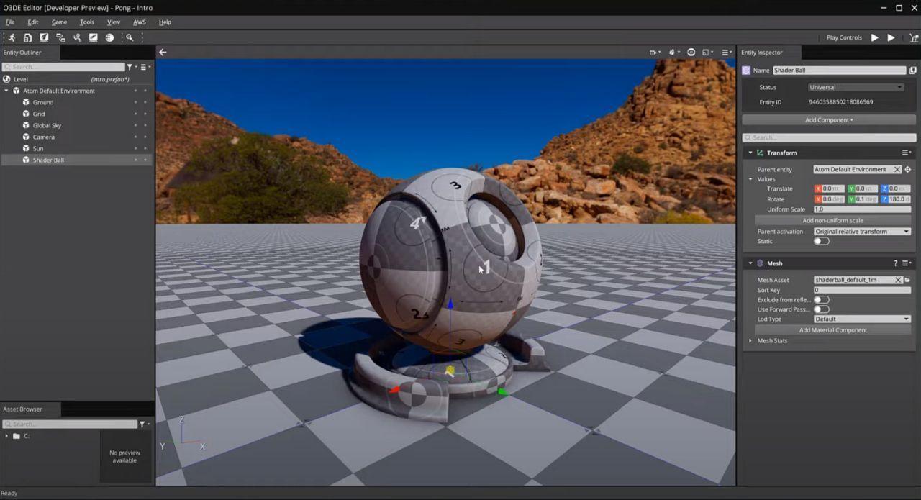The width and height of the screenshot is (921, 500).
Task: Enable the Use Forward Pass toggle
Action: coord(820,309)
